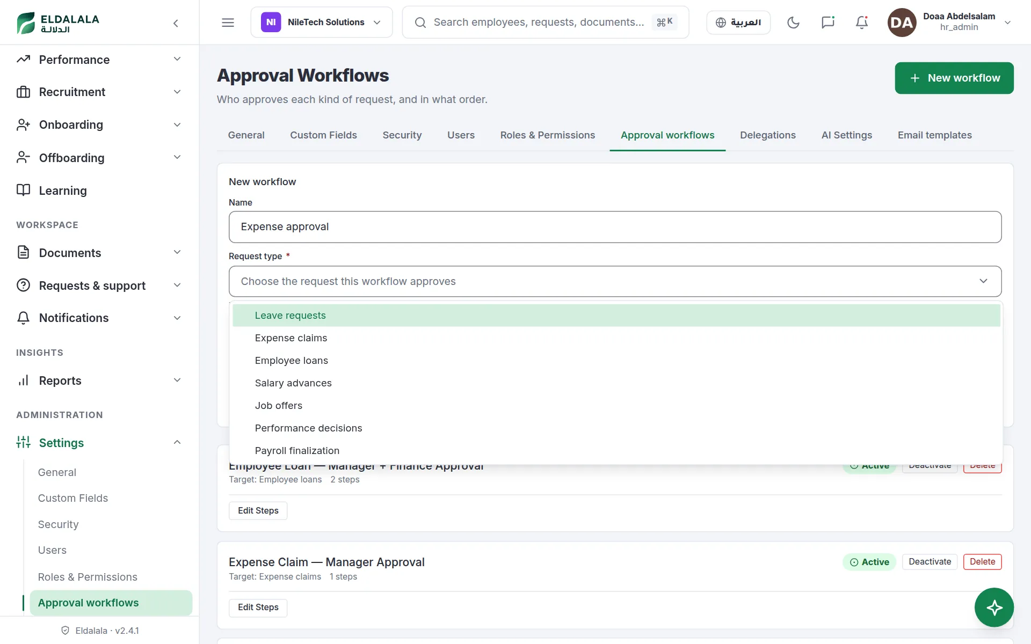The image size is (1031, 644).
Task: Edit Steps for Employee Loan workflow
Action: pyautogui.click(x=258, y=510)
